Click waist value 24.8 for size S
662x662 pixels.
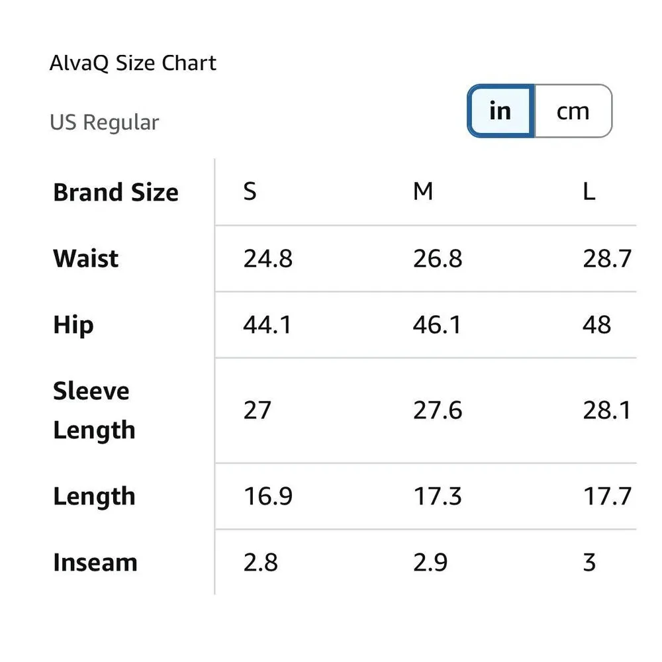267,259
